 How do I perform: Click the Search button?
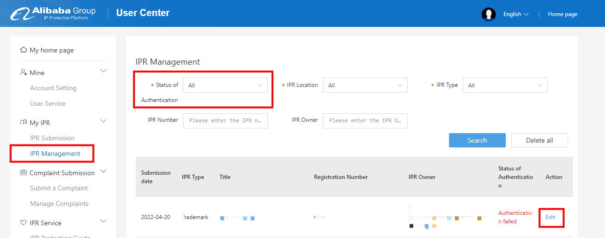[x=477, y=140]
